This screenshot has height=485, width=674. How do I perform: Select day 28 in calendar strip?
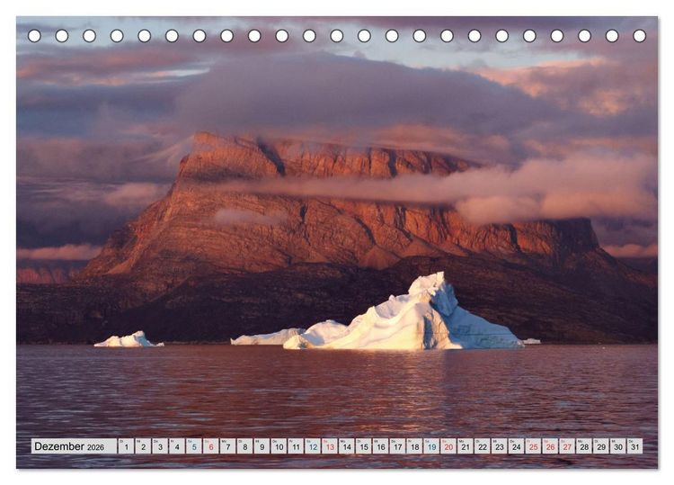(x=584, y=446)
